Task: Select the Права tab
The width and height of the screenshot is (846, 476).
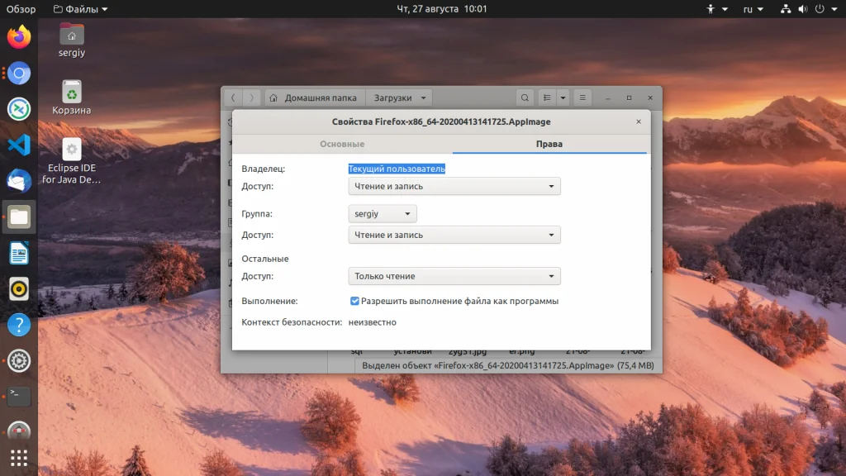Action: 549,144
